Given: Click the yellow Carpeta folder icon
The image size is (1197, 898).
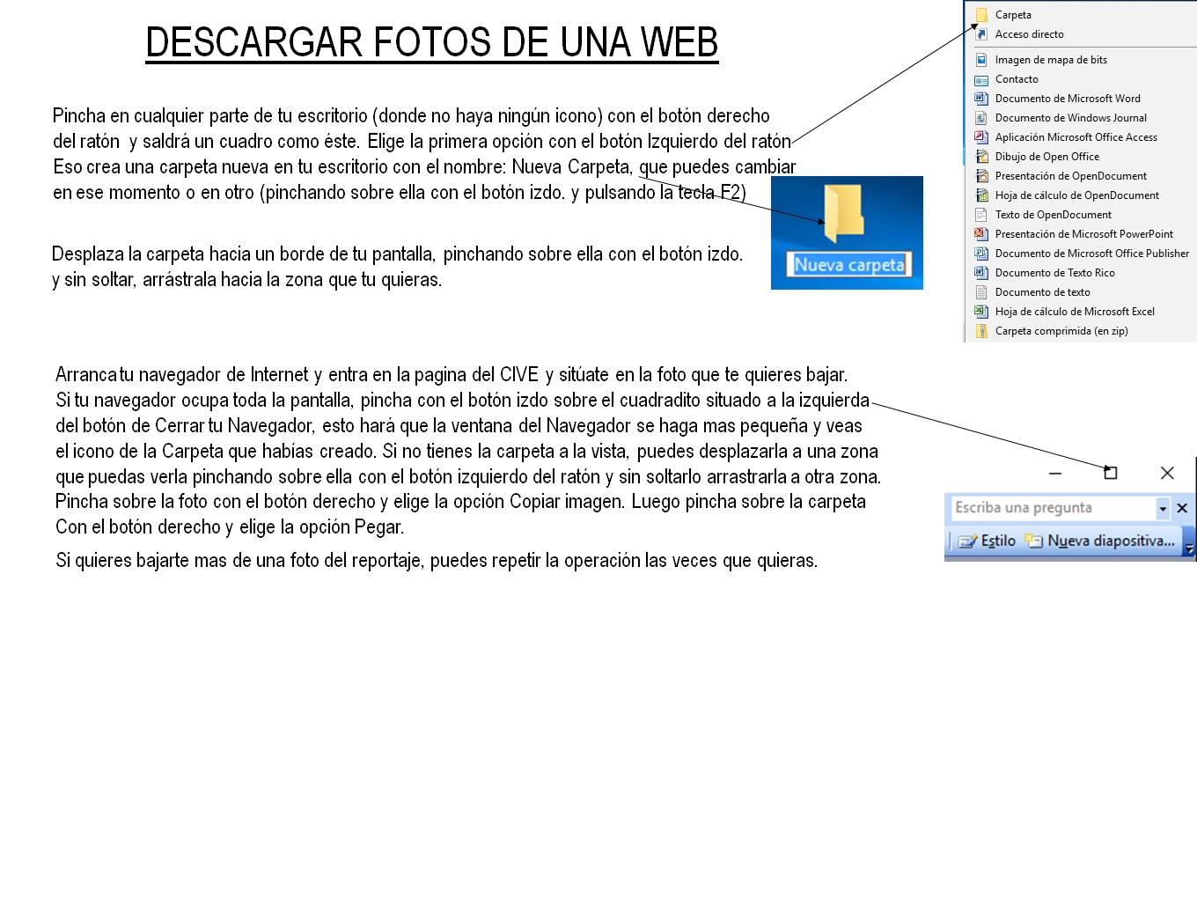Looking at the screenshot, I should 981,15.
